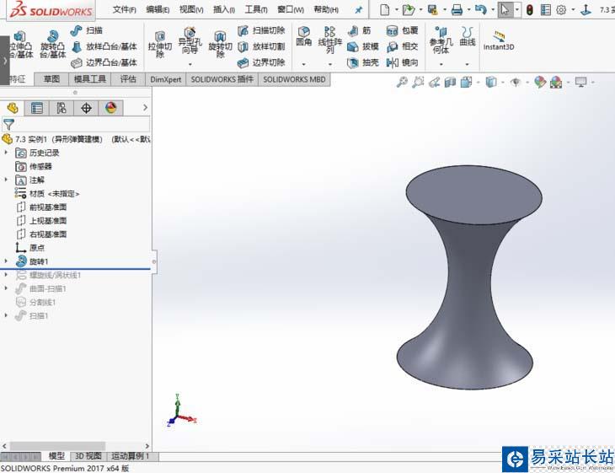Switch to the DimXpert ribbon tab

tap(165, 79)
